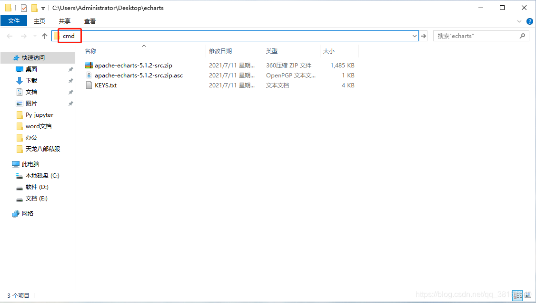Screen dimensions: 536x303
Task: Sort by the 修改日期 column header
Action: click(220, 51)
